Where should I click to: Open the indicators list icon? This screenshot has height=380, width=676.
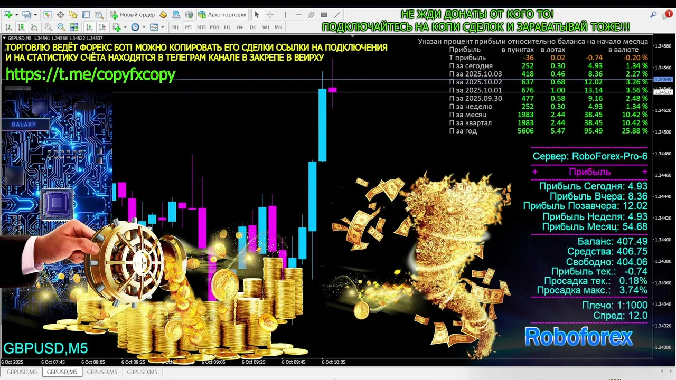[x=117, y=27]
